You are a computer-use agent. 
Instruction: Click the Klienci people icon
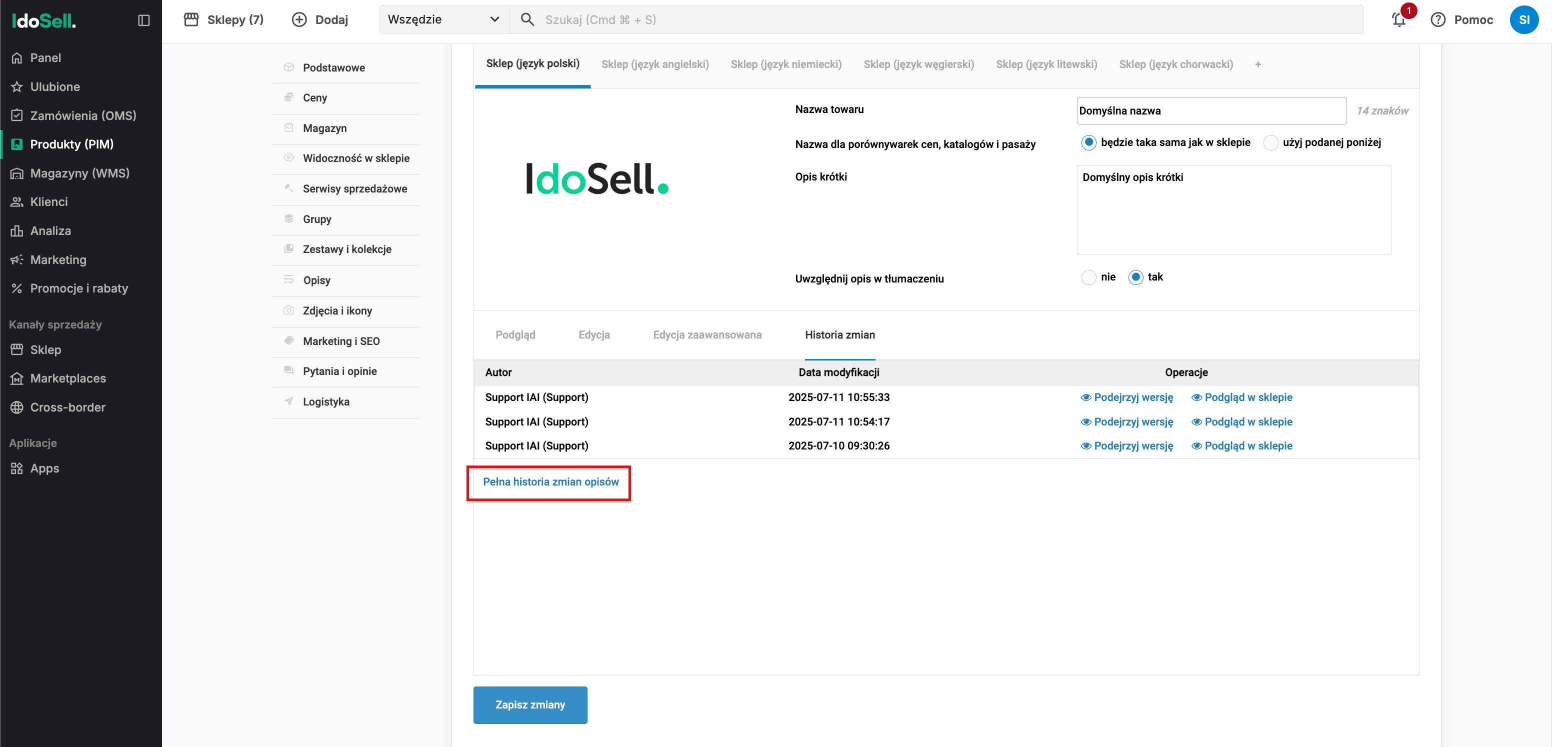tap(17, 202)
